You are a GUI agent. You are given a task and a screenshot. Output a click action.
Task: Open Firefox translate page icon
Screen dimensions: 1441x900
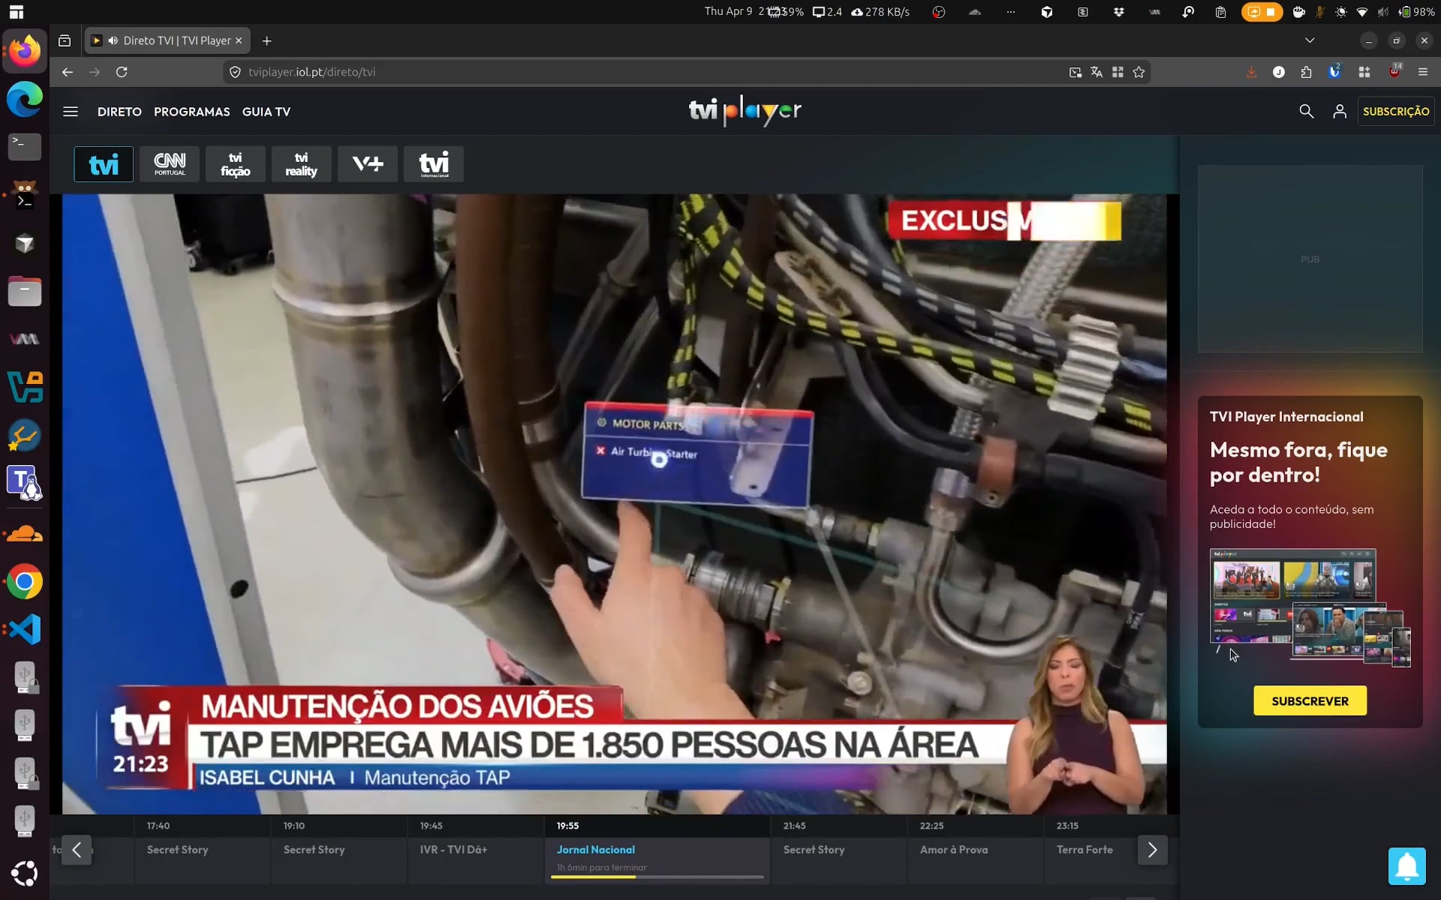1097,72
